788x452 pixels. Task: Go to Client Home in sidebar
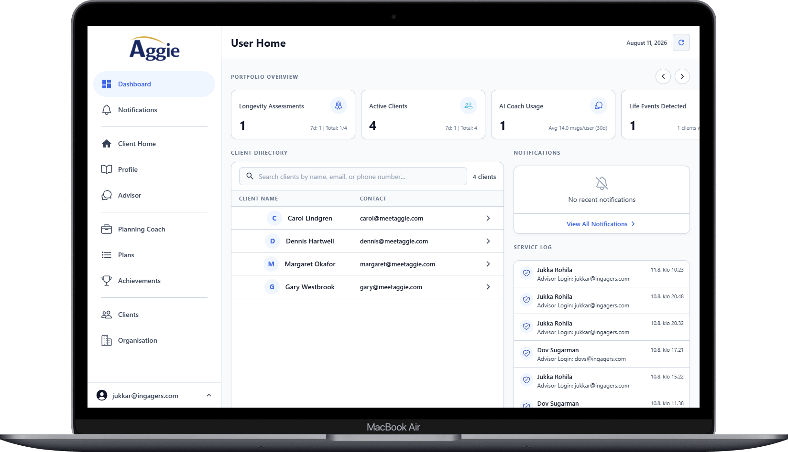[x=154, y=144]
